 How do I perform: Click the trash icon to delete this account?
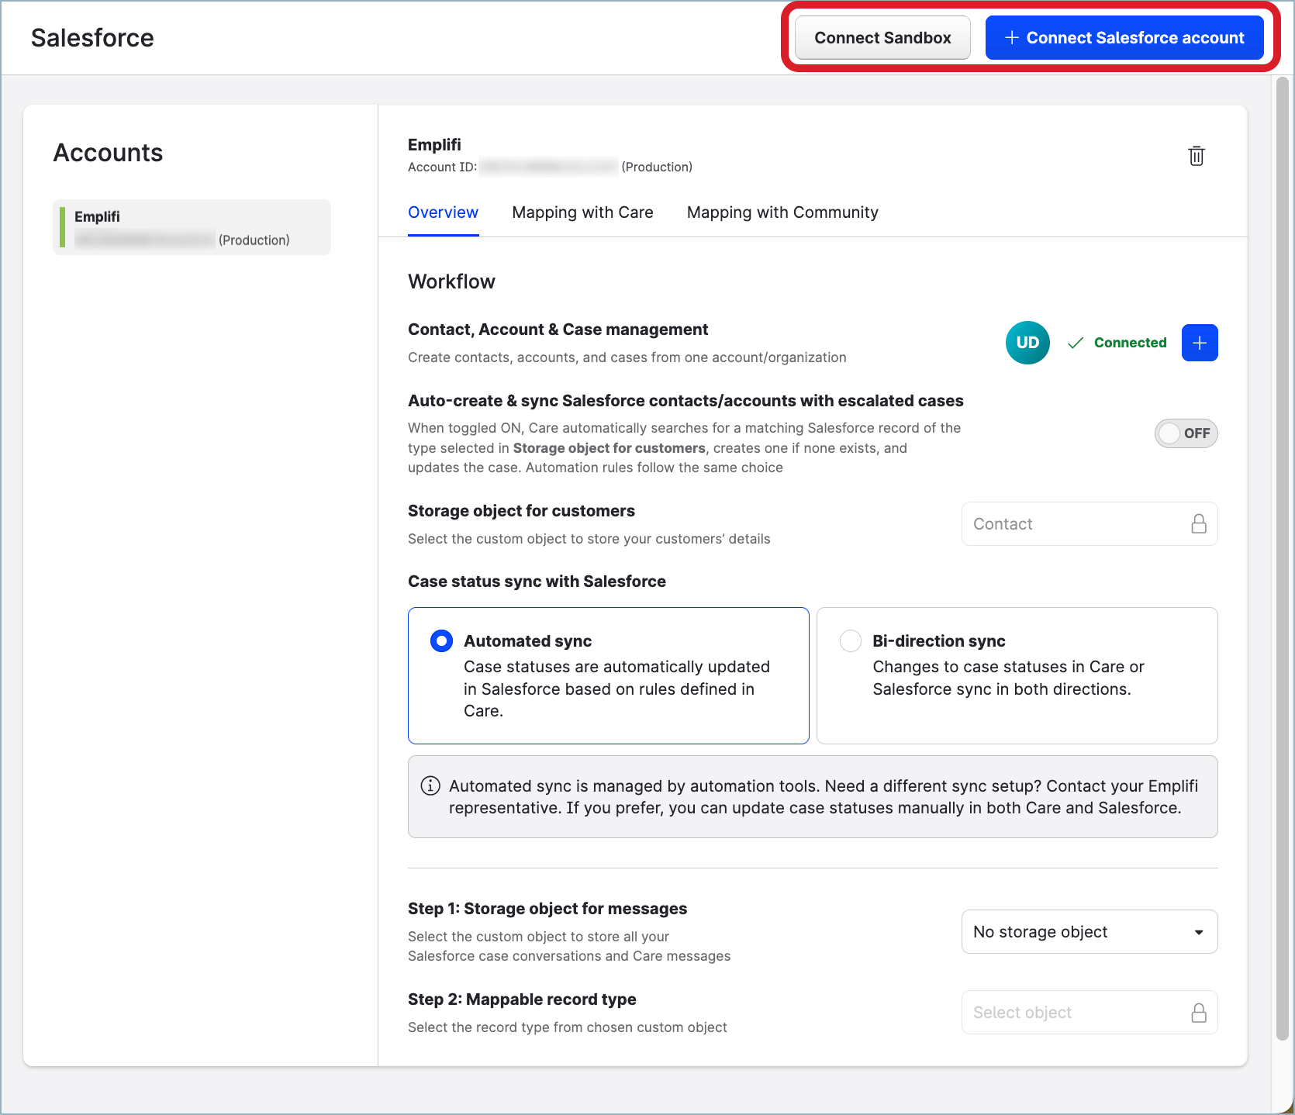tap(1197, 156)
